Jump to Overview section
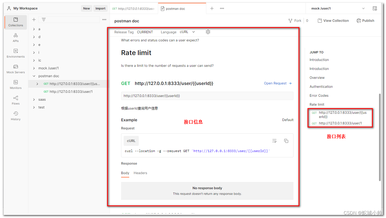The width and height of the screenshot is (386, 218). (317, 78)
